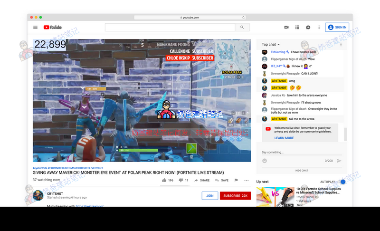Click FMGaming username in chat
This screenshot has width=380, height=231.
(x=278, y=52)
